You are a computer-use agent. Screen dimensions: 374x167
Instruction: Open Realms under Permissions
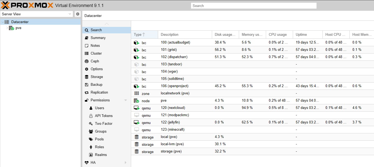107,155
